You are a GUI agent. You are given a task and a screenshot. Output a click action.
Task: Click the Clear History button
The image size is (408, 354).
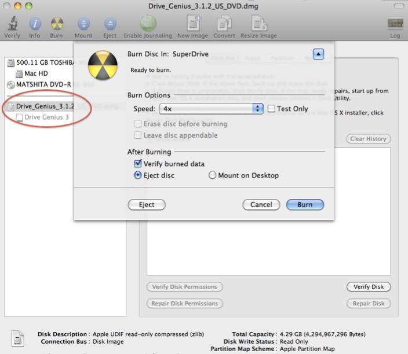click(x=368, y=139)
